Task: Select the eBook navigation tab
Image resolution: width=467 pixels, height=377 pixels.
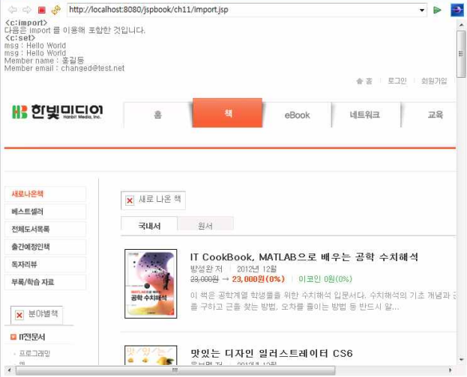Action: (297, 115)
